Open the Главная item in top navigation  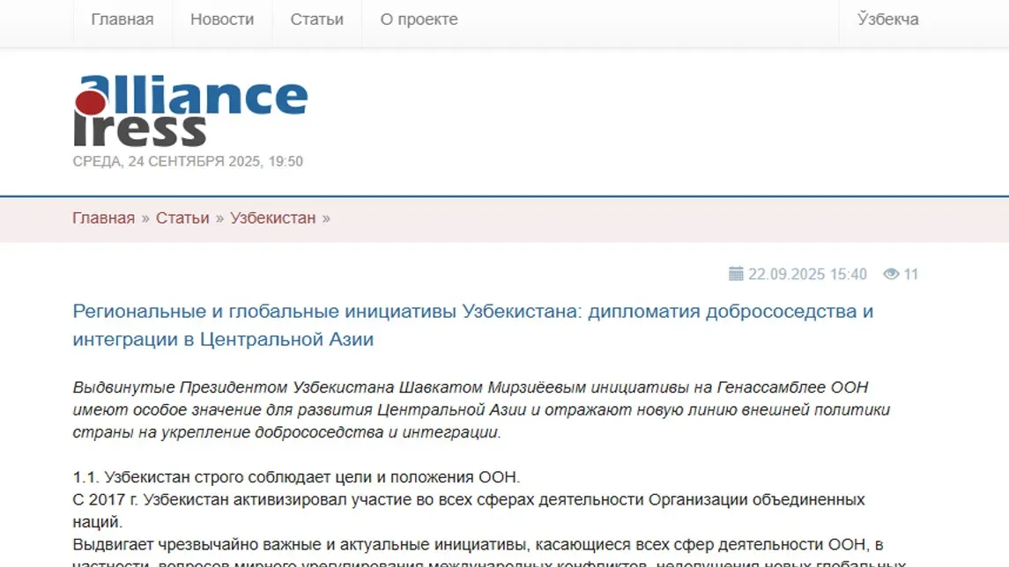tap(122, 19)
